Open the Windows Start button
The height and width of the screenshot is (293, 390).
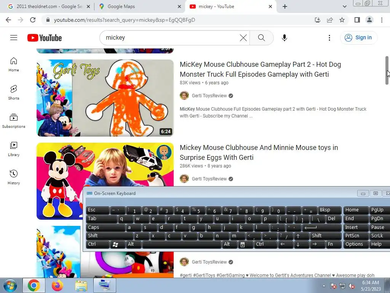(10, 285)
